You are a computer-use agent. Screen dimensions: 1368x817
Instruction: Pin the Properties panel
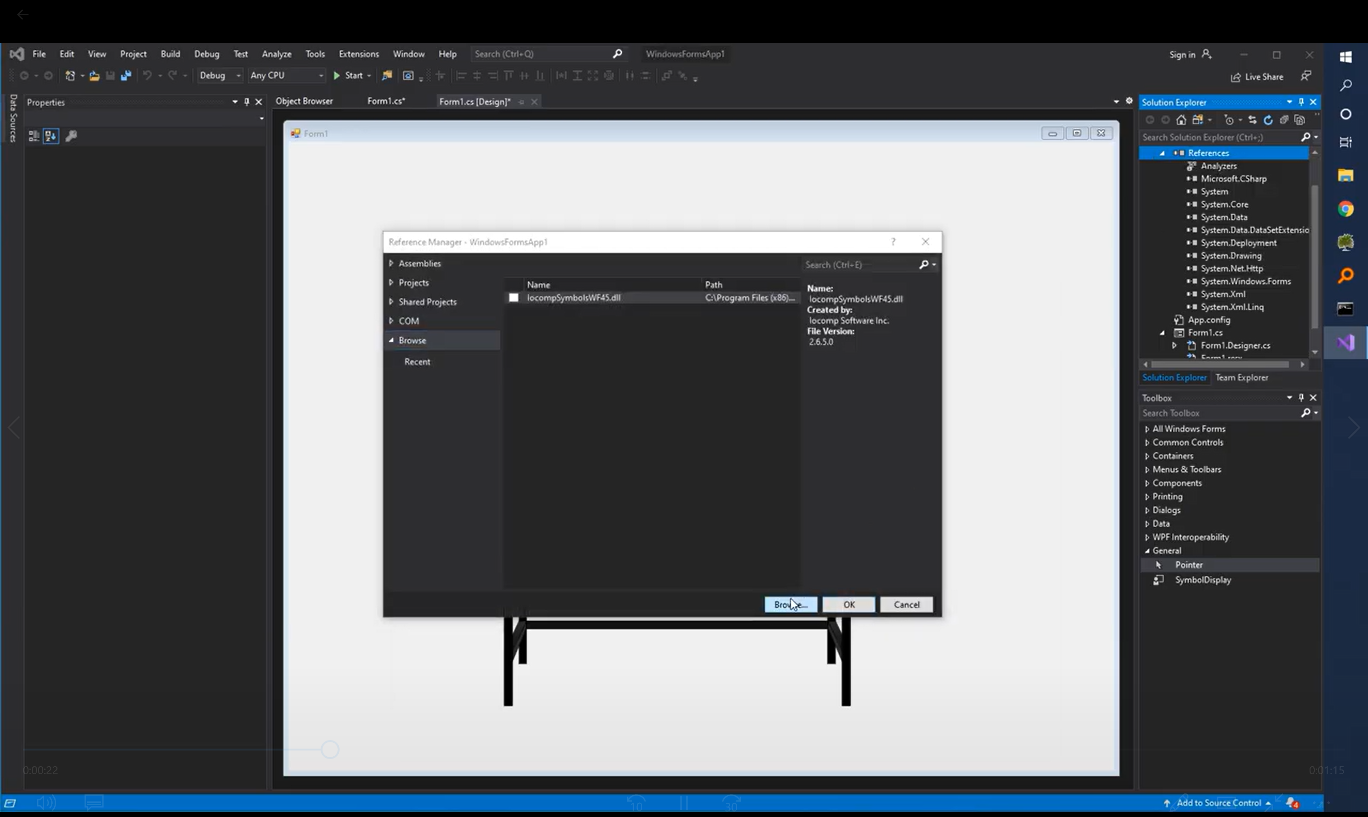coord(247,102)
